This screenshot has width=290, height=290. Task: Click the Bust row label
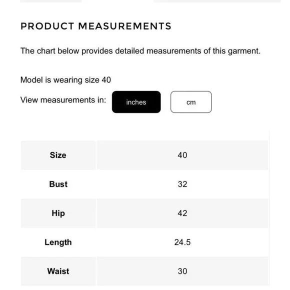[x=58, y=184]
